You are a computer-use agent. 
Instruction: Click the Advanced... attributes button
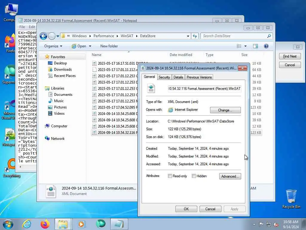pyautogui.click(x=230, y=176)
